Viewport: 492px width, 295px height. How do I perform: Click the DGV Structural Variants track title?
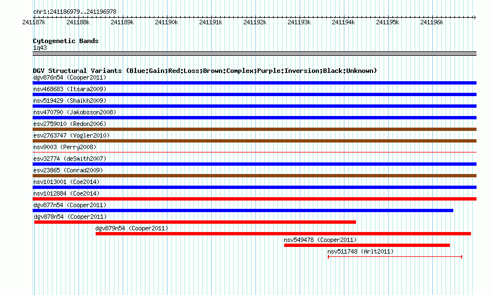(205, 71)
